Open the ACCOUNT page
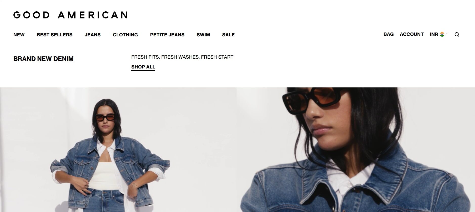Viewport: 475px width, 212px height. coord(412,34)
